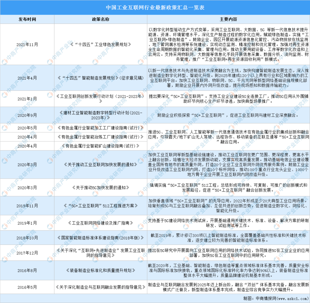
Task: Select the 政策名称 column header
Action: [100, 19]
